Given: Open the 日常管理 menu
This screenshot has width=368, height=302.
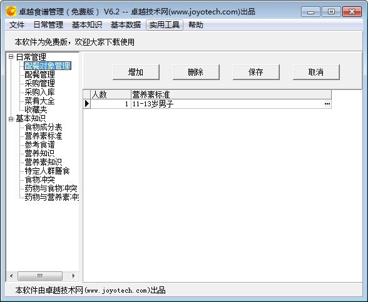Looking at the screenshot, I should 48,24.
